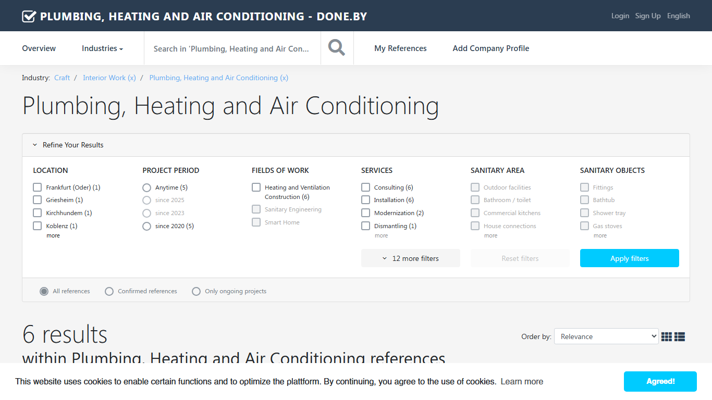Open the Industries dropdown menu
The image size is (712, 400).
tap(102, 48)
